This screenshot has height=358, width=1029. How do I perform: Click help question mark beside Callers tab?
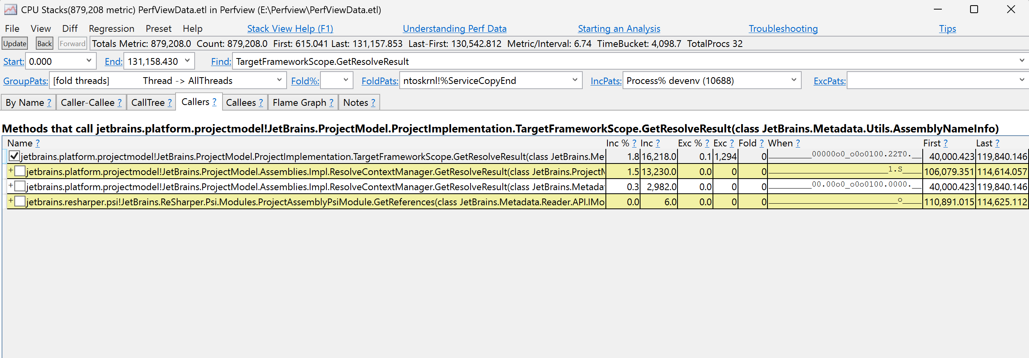click(215, 102)
